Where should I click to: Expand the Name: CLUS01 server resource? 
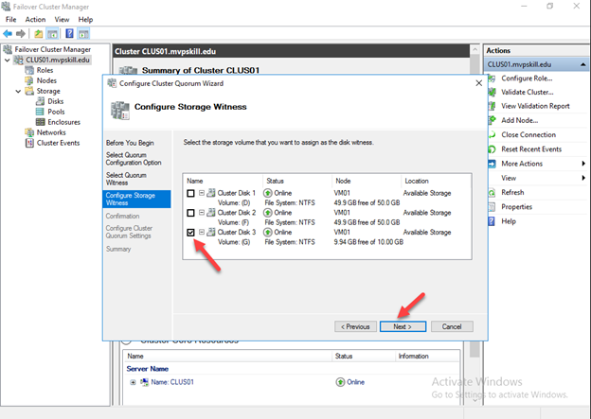pos(133,382)
